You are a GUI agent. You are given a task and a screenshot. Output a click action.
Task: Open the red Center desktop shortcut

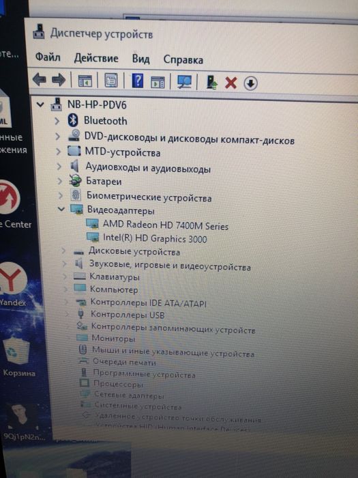[12, 205]
